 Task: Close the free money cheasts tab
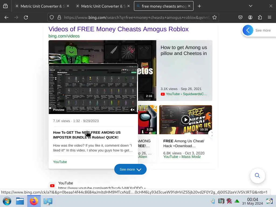coord(189,6)
